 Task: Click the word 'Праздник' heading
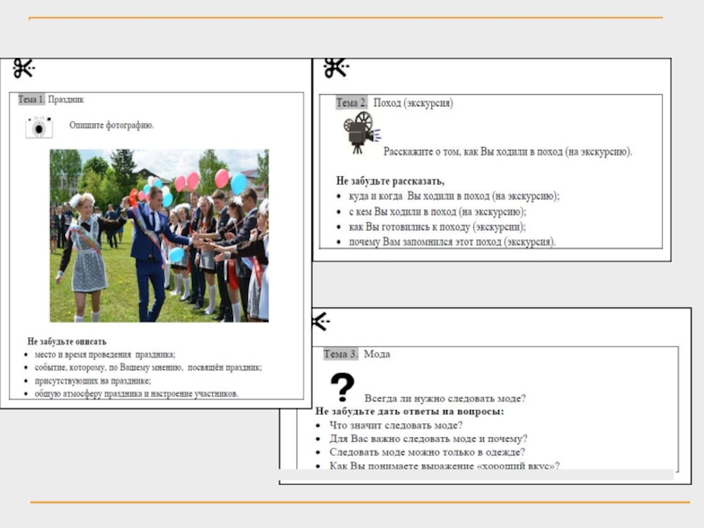tap(65, 99)
